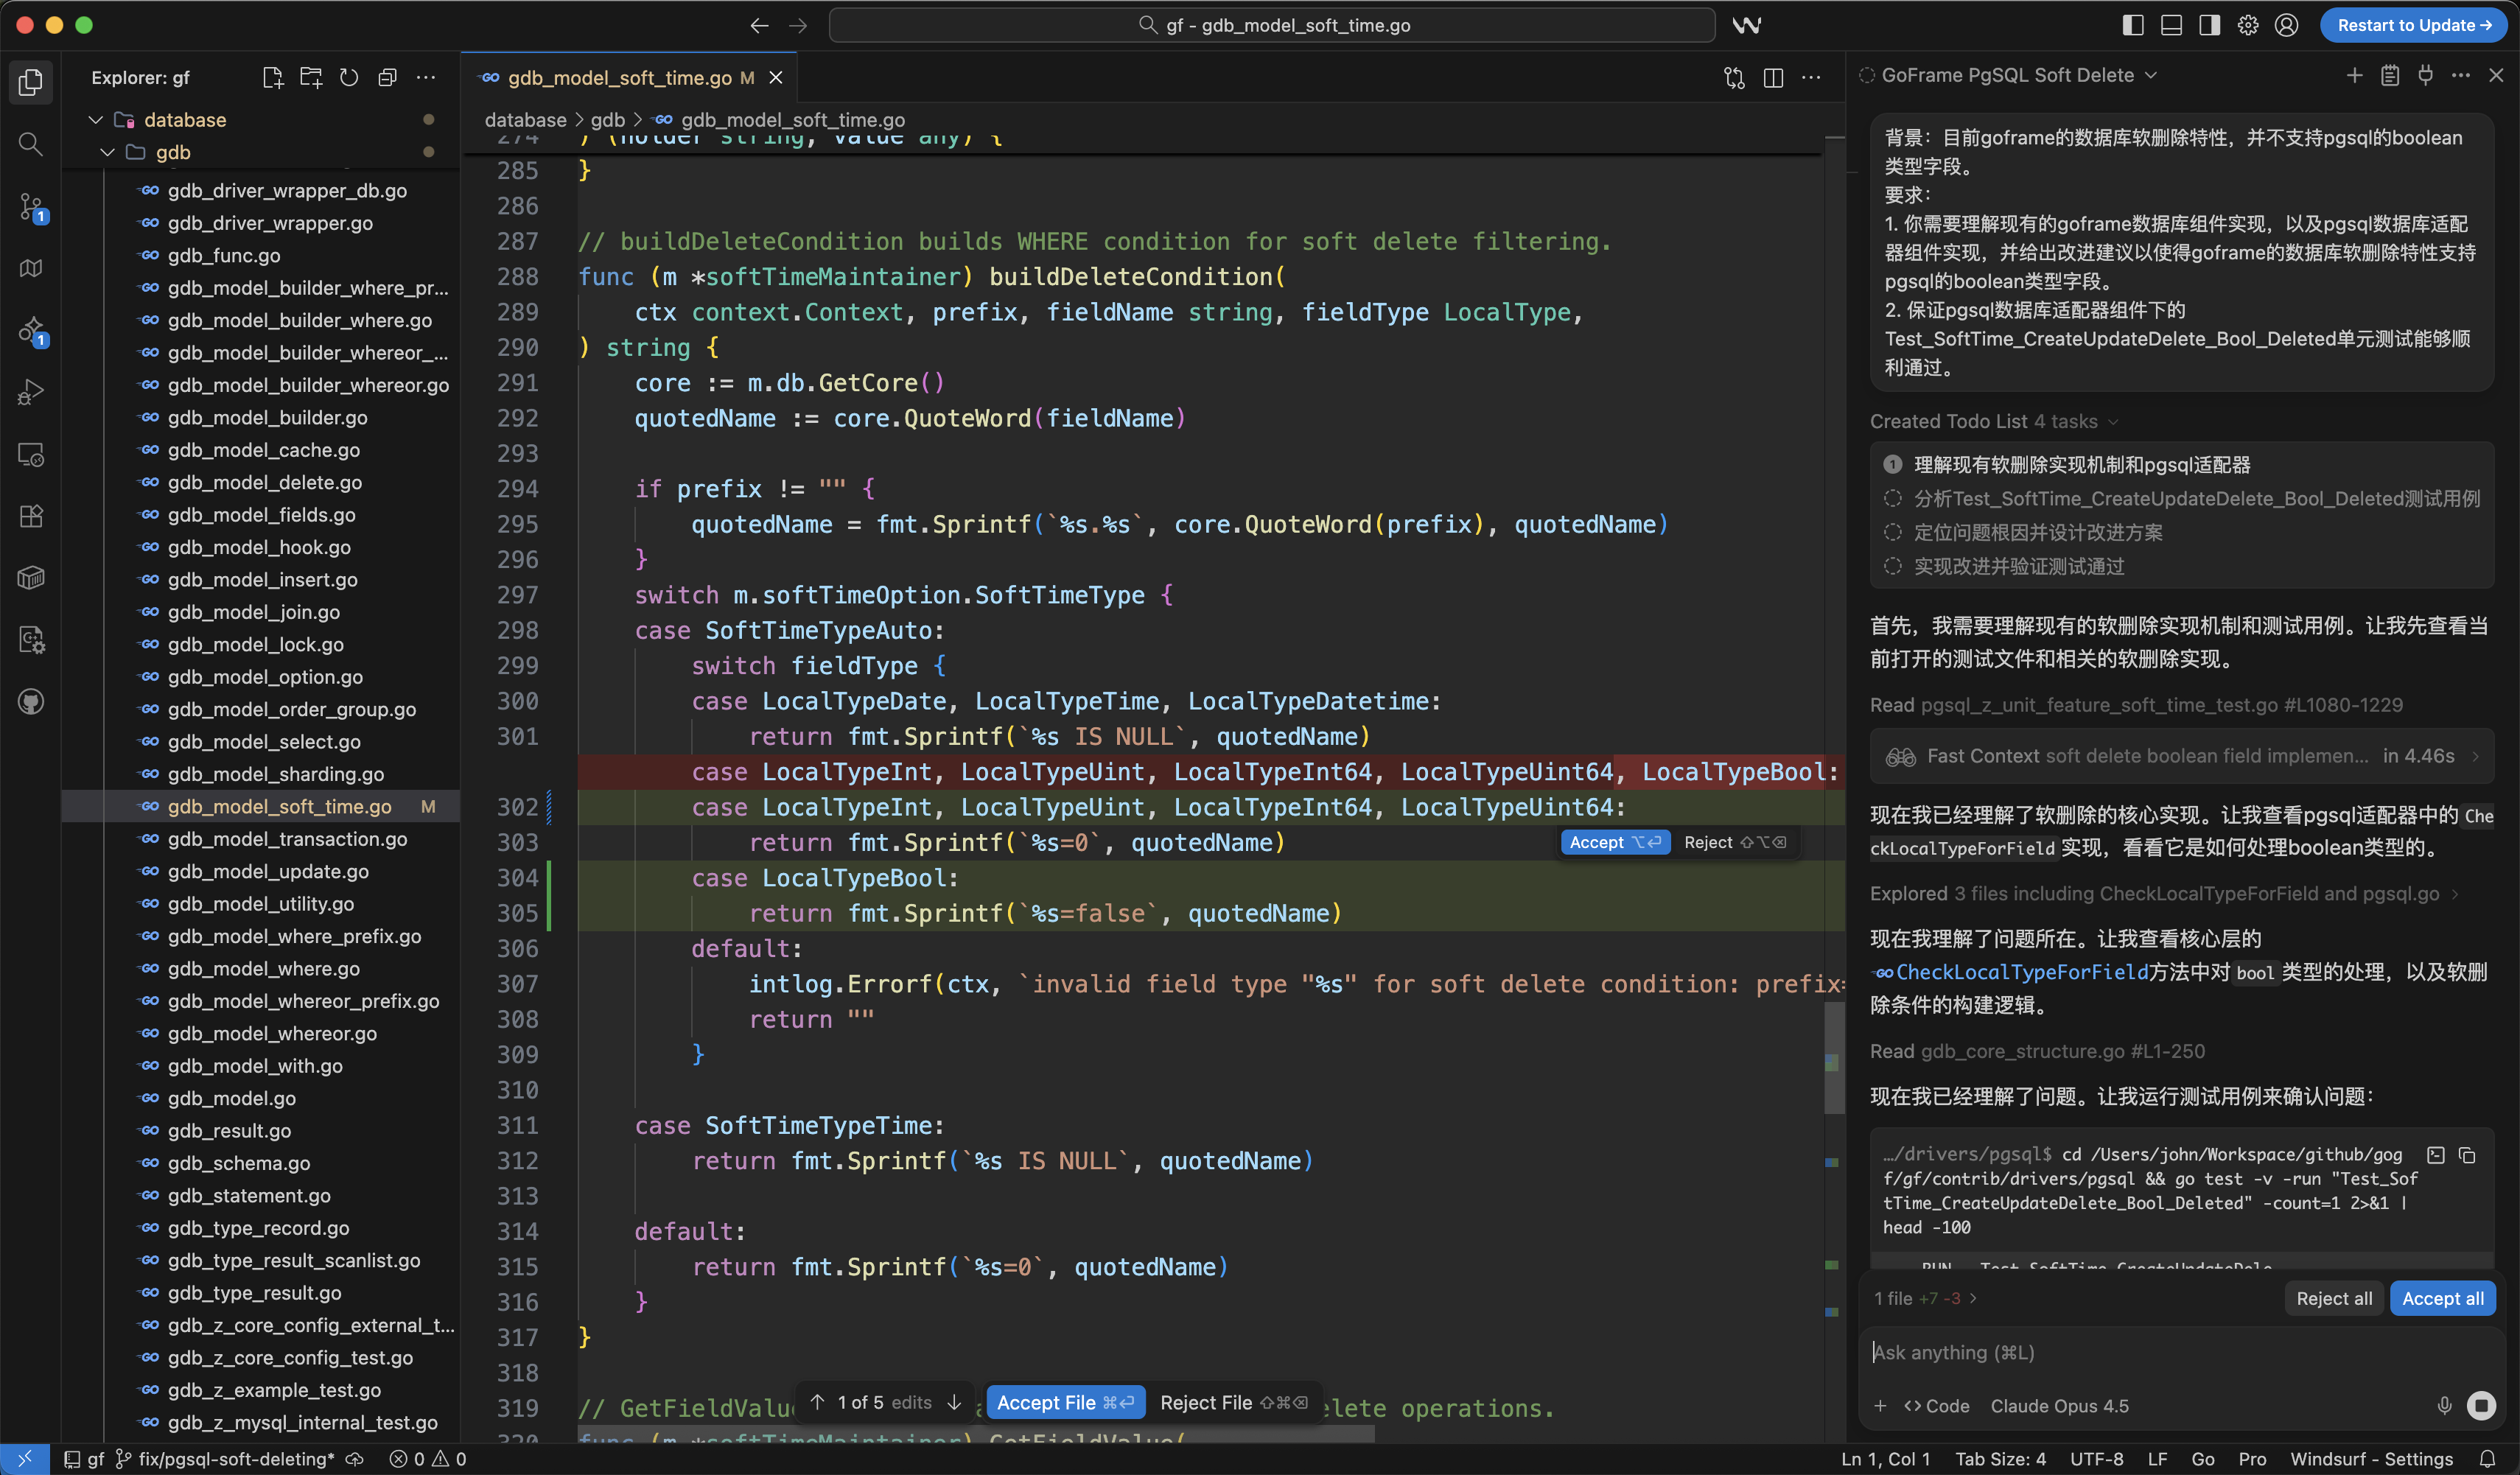Viewport: 2520px width, 1475px height.
Task: Open gdb_model_delete.go in the file tree
Action: pyautogui.click(x=265, y=482)
